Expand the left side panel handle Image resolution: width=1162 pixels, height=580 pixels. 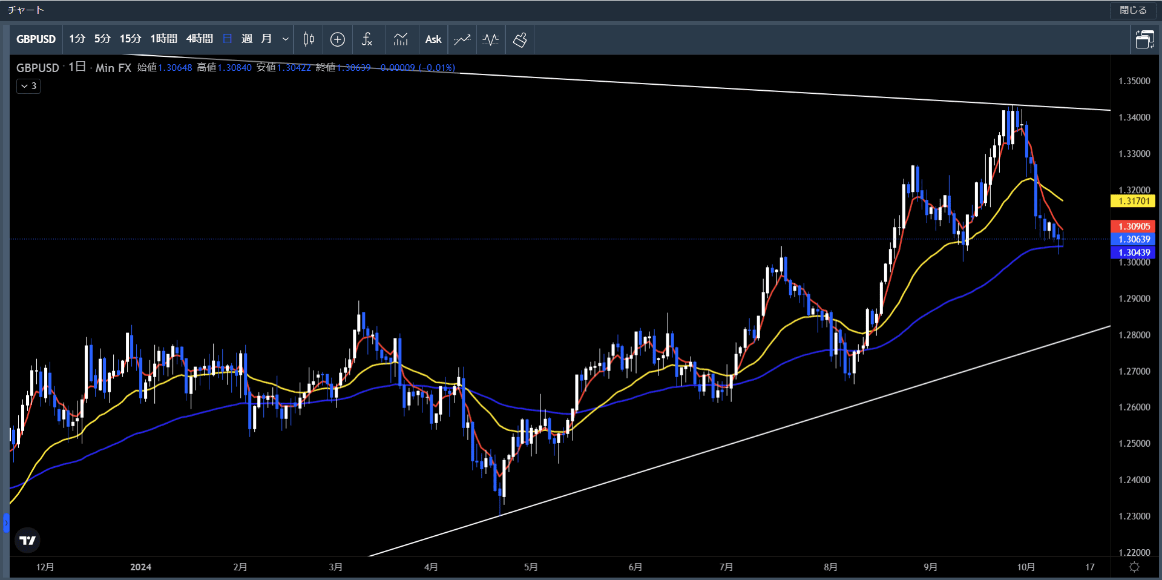point(6,522)
